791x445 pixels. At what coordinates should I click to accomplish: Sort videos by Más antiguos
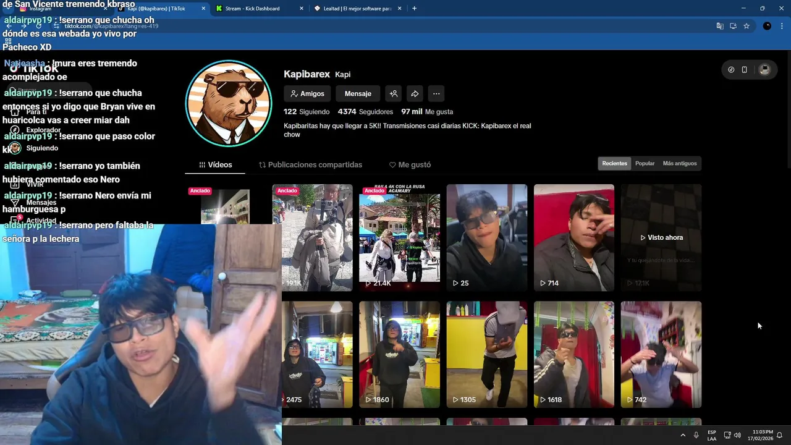pos(679,163)
